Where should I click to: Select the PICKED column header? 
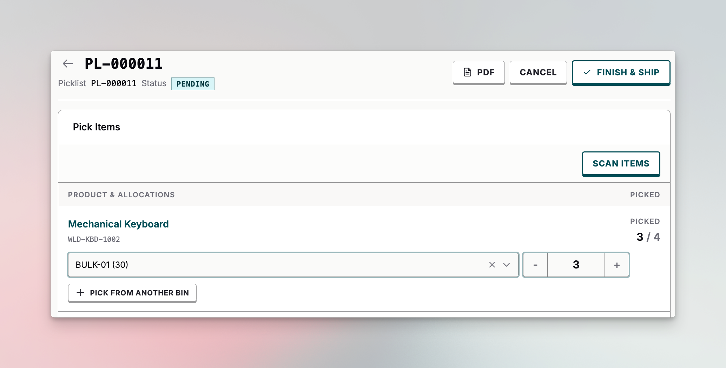[x=645, y=195]
